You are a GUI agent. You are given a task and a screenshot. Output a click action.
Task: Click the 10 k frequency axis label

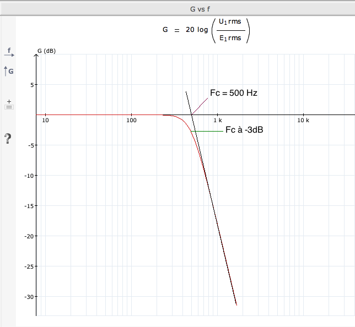(303, 121)
